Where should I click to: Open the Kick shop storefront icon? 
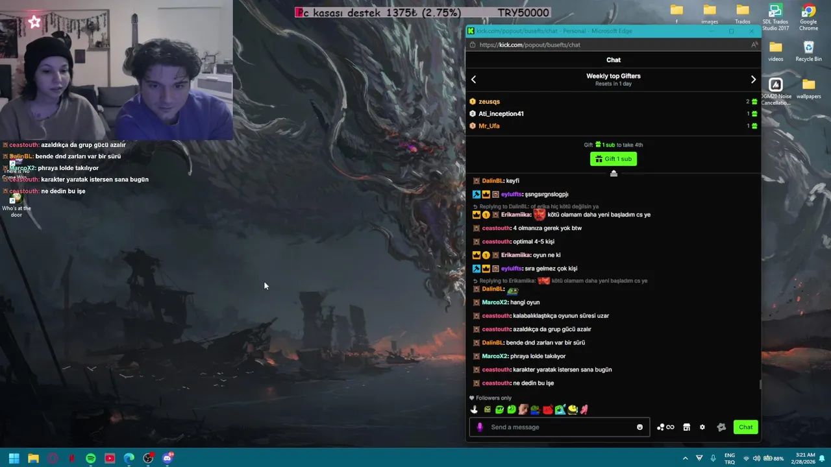click(x=686, y=427)
